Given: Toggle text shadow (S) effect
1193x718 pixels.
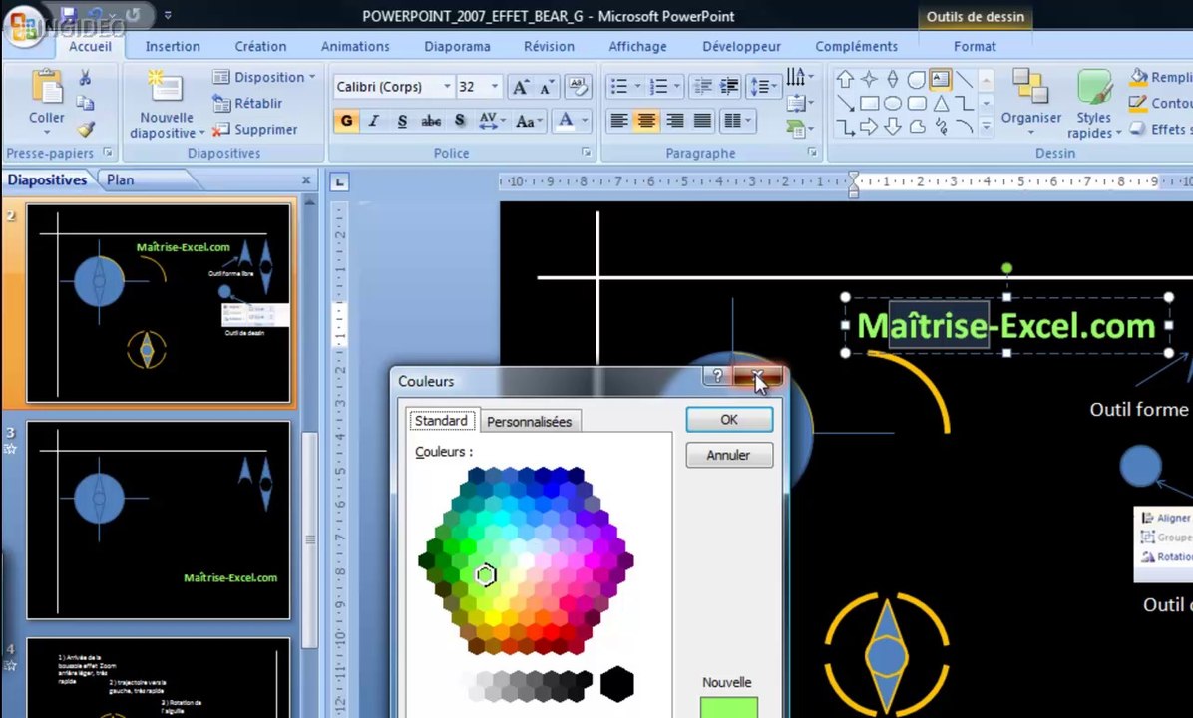Looking at the screenshot, I should click(x=460, y=121).
